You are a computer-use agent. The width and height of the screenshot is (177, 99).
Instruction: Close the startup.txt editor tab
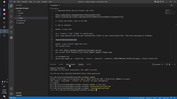60,5
